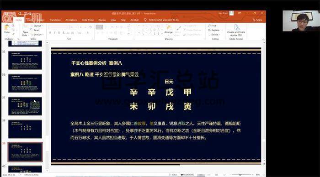Click the Reset slide icon
Image resolution: width=320 pixels, height=177 pixels.
point(32,30)
